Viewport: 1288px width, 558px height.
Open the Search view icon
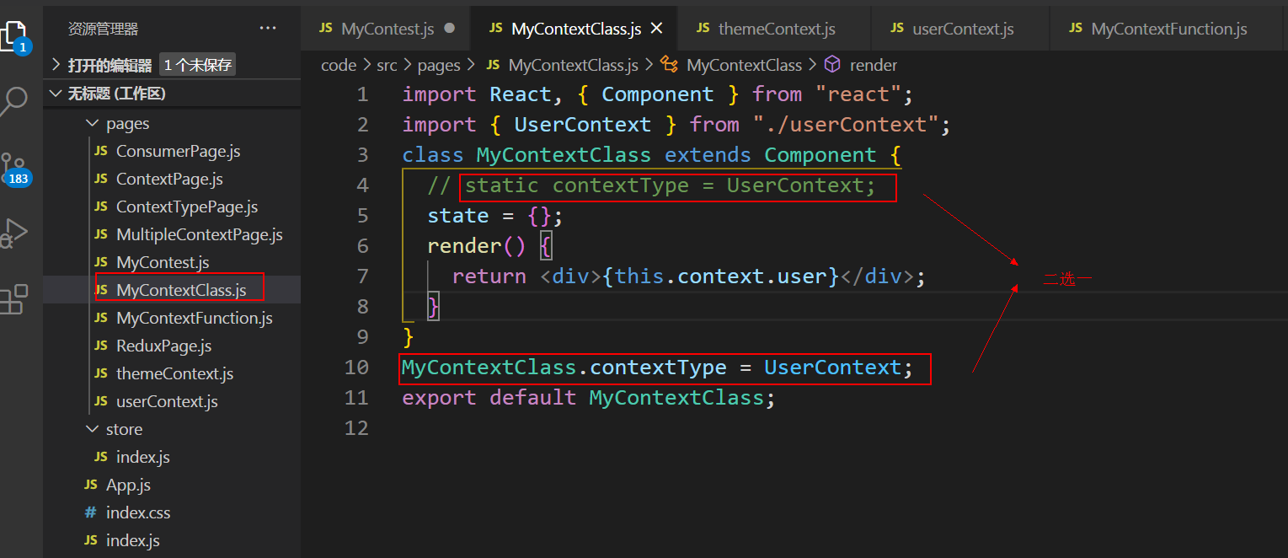14,102
